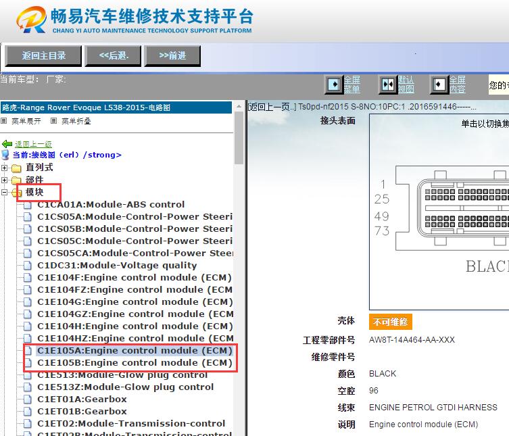Open C1E104FZ Engine control module

coord(135,290)
